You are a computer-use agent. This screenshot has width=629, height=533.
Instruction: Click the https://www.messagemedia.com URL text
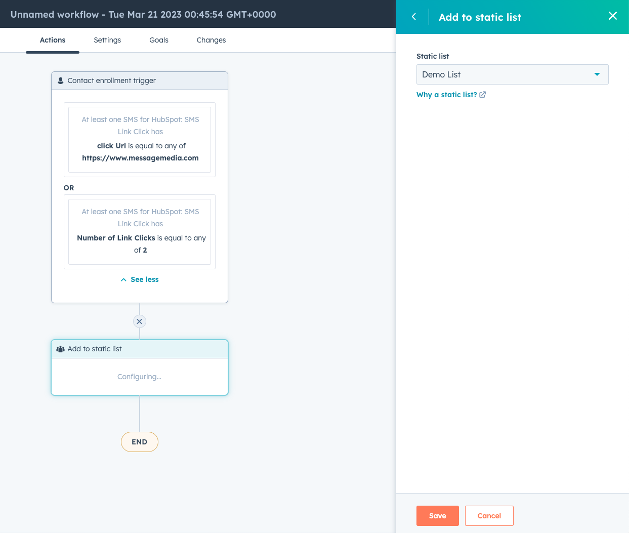[x=140, y=158]
